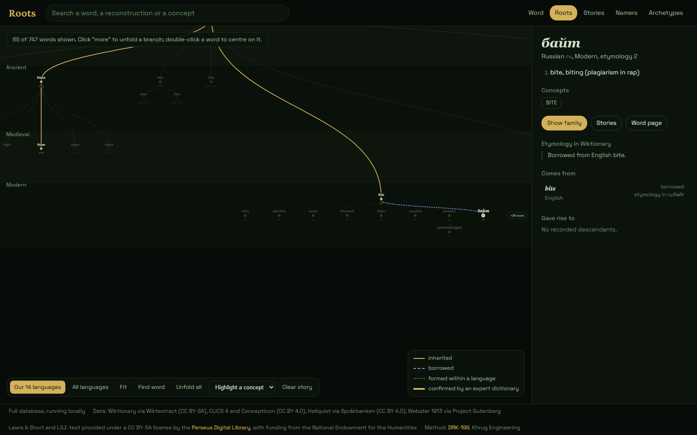Click the bitemark word node
Viewport: 697px width, 435px height.
coord(347,215)
